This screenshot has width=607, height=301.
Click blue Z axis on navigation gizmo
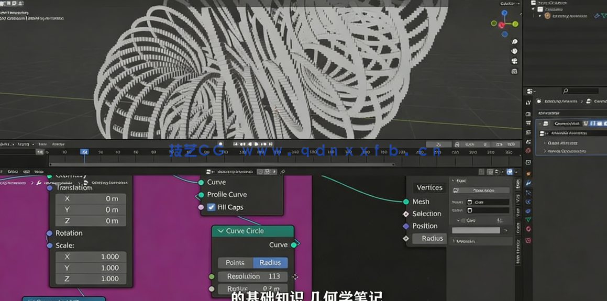coord(504,13)
